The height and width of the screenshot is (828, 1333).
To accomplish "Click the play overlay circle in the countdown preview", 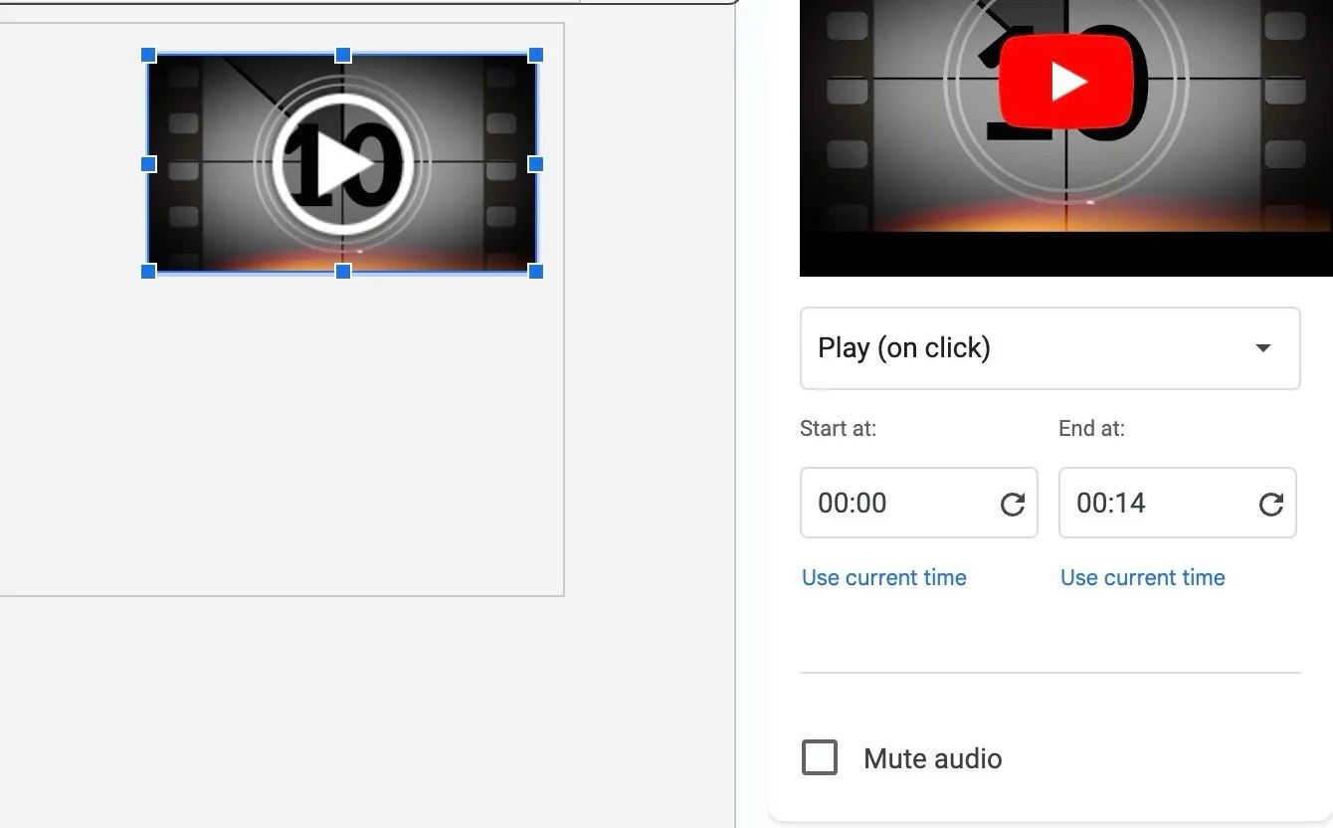I will pos(343,162).
